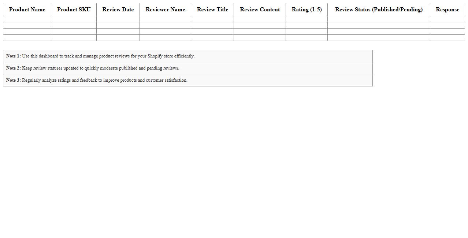The image size is (468, 238).
Task: Click the Product Name column header
Action: 27,10
